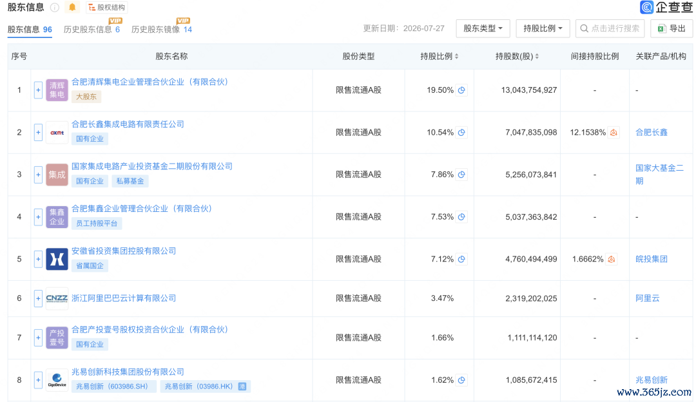Click the cxmt company logo

tap(57, 132)
